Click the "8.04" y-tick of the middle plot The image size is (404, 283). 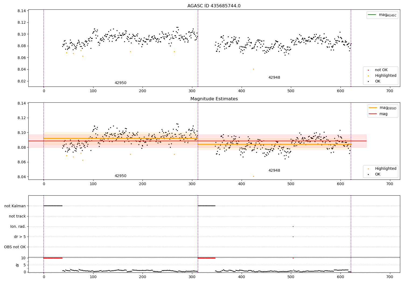[x=22, y=177]
